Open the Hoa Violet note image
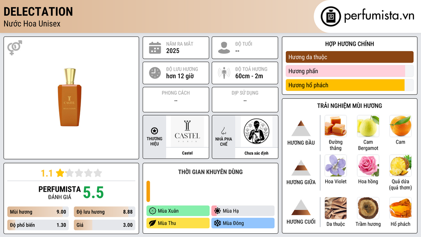This screenshot has width=421, height=237. click(335, 165)
